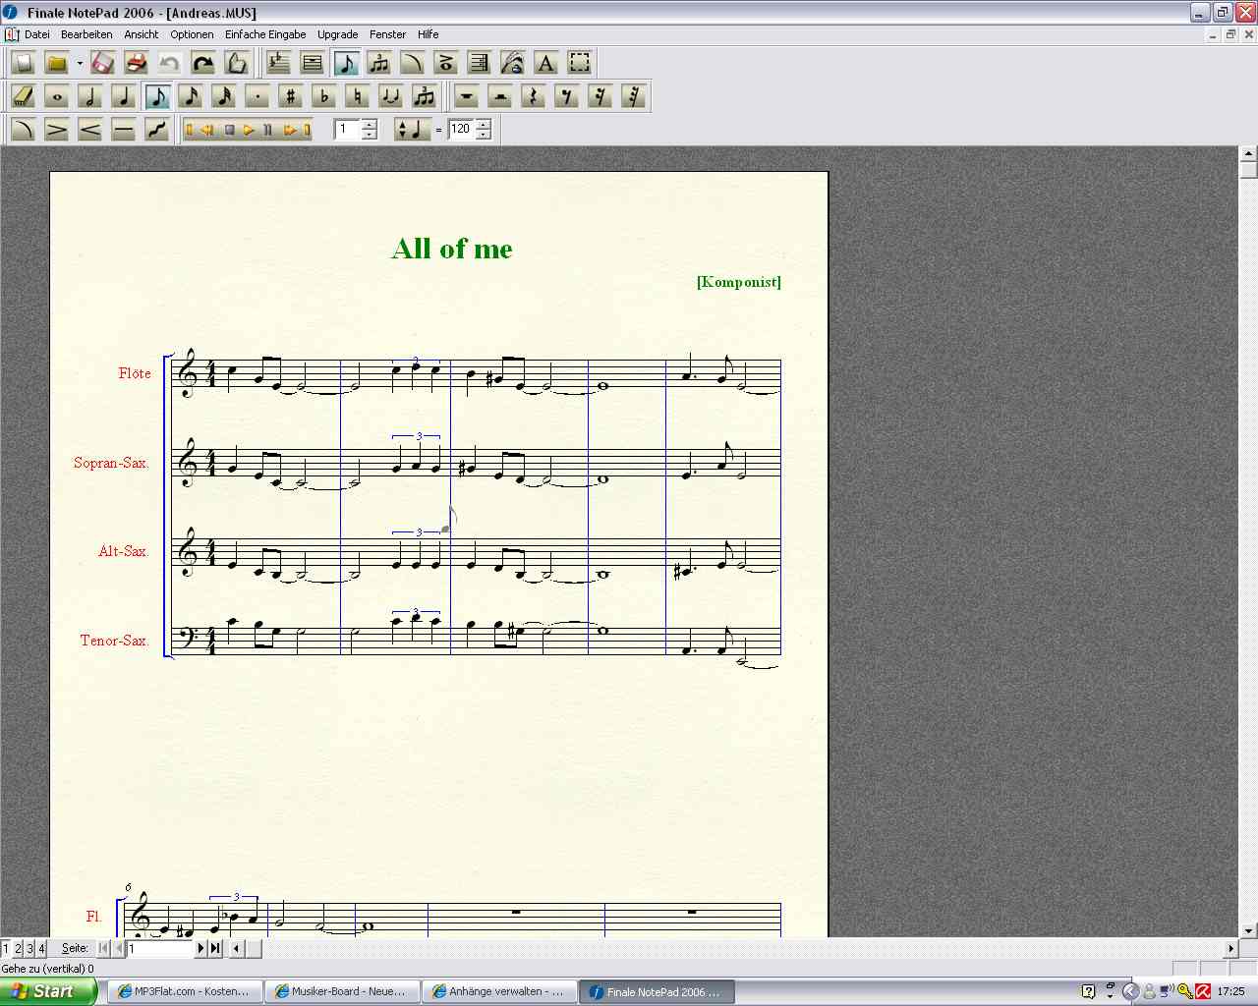Select the eighth rest button

[567, 96]
